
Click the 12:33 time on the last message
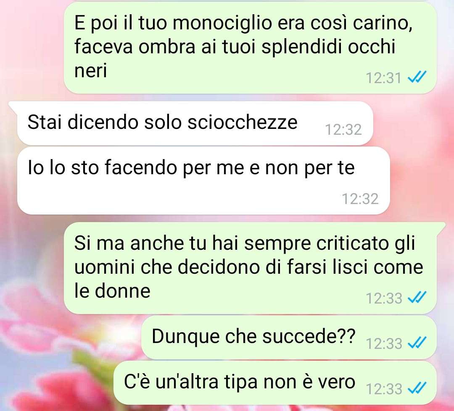384,389
